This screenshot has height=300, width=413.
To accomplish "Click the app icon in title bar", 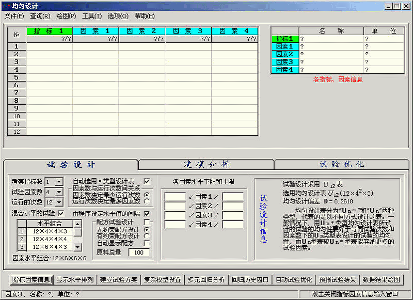I will click(x=6, y=6).
